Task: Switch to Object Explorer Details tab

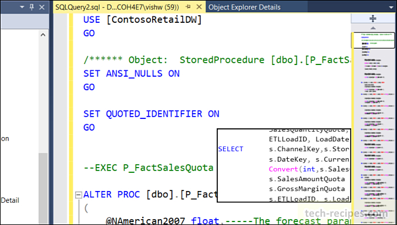Action: 244,7
